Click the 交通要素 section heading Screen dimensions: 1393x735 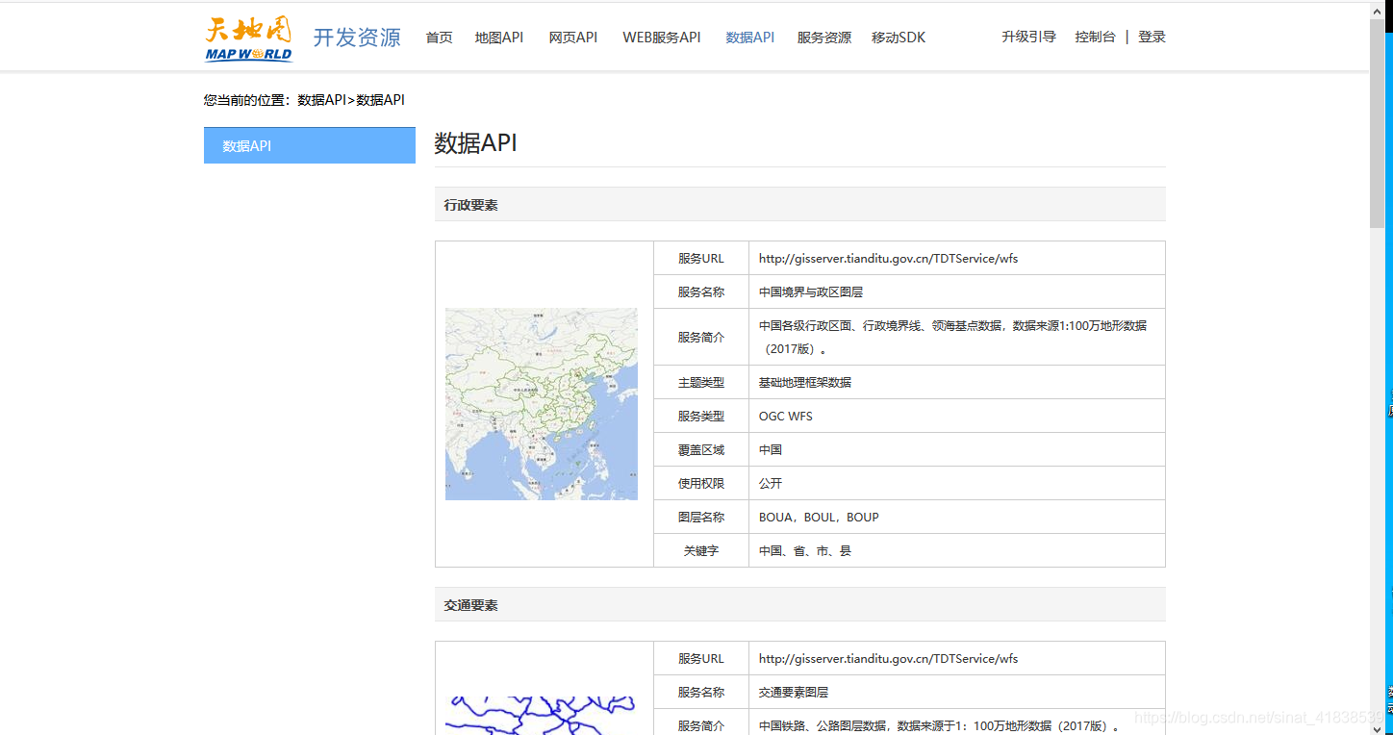pyautogui.click(x=470, y=605)
